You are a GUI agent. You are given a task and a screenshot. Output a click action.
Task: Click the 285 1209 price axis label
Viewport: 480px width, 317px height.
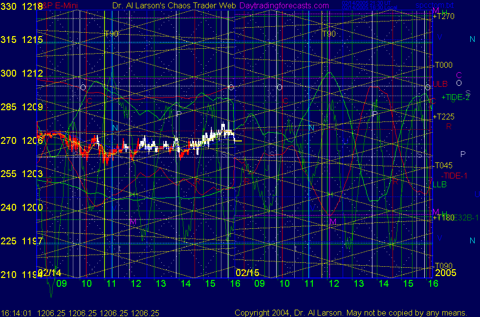[22, 107]
